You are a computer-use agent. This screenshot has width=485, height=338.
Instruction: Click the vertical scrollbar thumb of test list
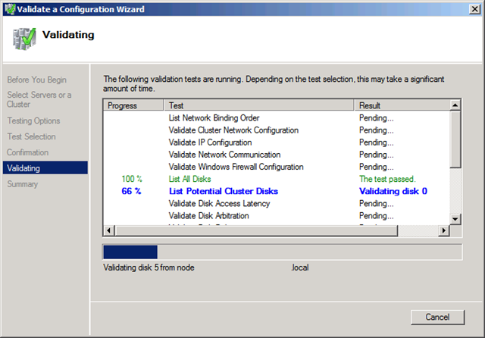click(x=455, y=139)
